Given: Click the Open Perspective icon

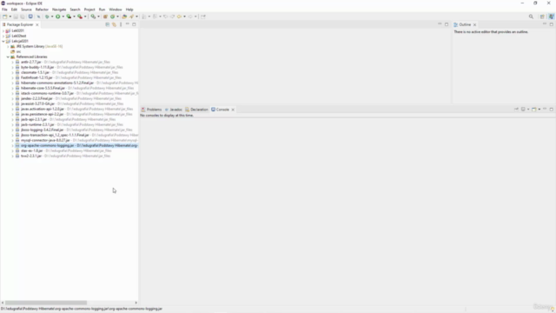Looking at the screenshot, I should pyautogui.click(x=542, y=17).
